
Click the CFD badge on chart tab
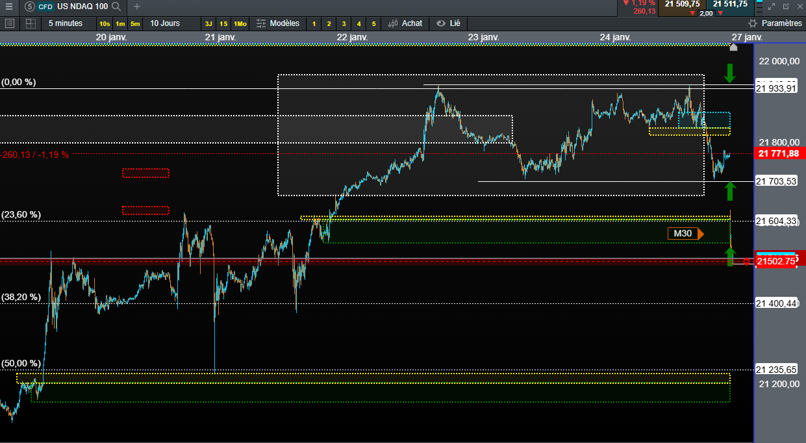[x=45, y=6]
